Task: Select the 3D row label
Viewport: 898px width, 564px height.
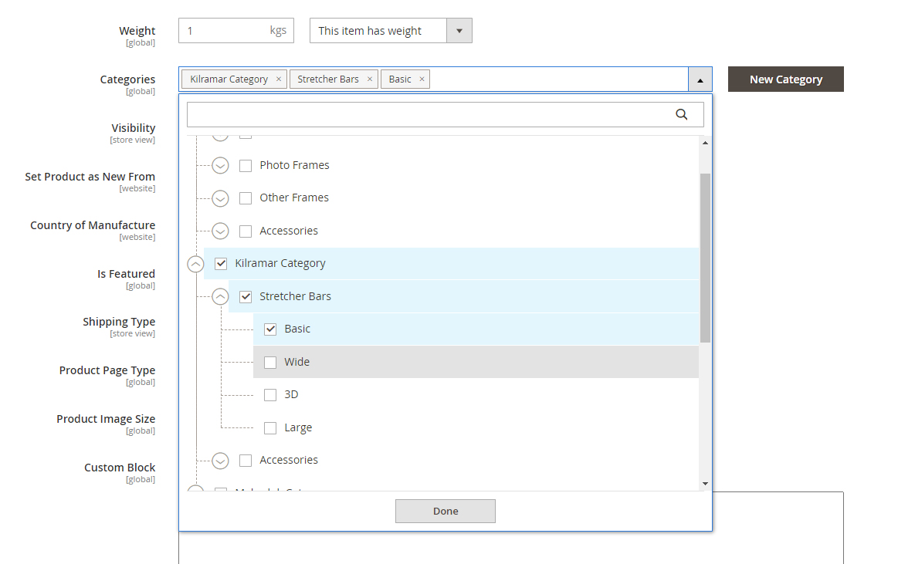Action: click(x=291, y=395)
